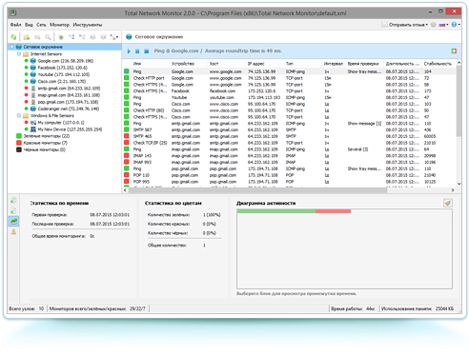Sort by the Интервал column header
469x356 pixels.
pos(334,64)
